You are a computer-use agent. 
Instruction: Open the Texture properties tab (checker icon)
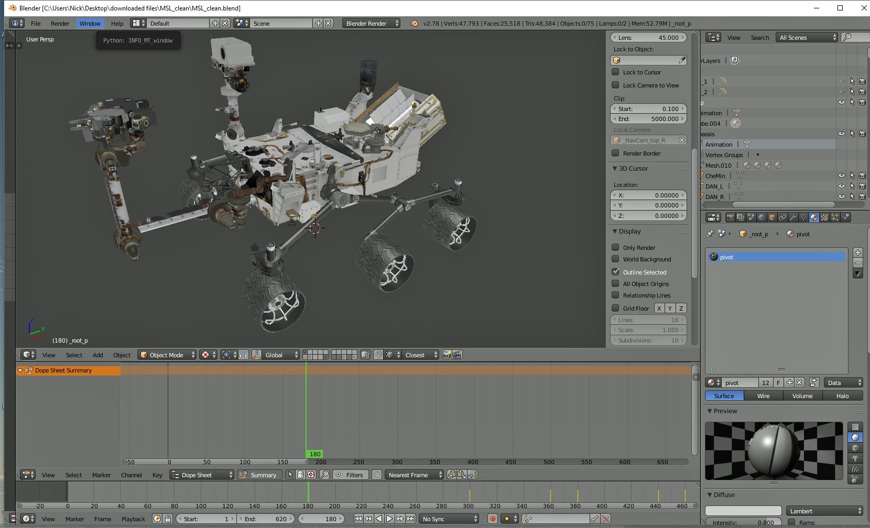pos(824,217)
